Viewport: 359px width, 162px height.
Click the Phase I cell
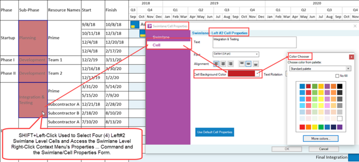(x=9, y=60)
